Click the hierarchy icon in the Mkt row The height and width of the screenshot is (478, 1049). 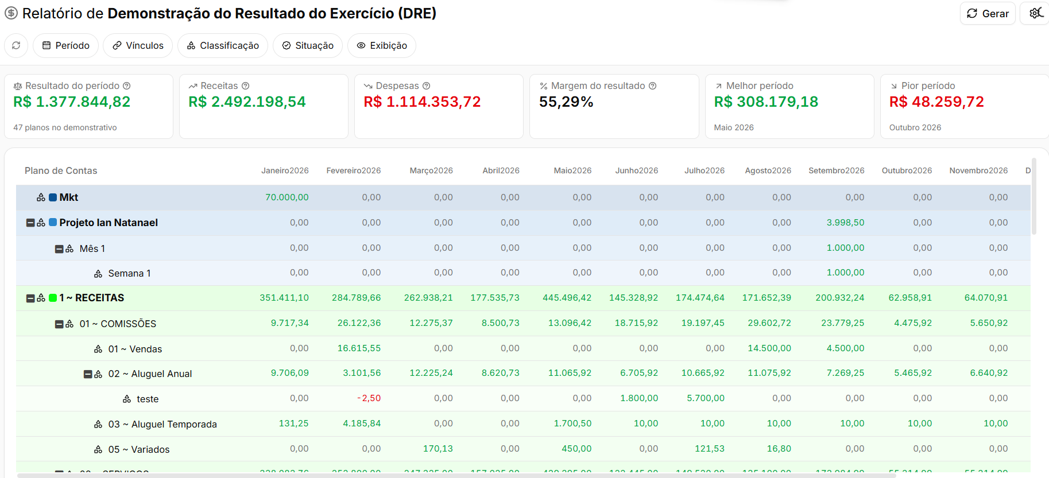[x=41, y=197]
